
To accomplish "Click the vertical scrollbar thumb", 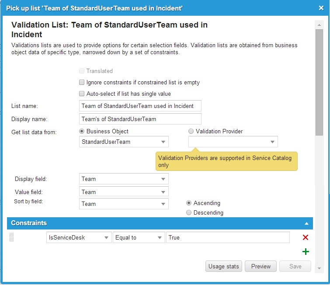I will point(319,82).
